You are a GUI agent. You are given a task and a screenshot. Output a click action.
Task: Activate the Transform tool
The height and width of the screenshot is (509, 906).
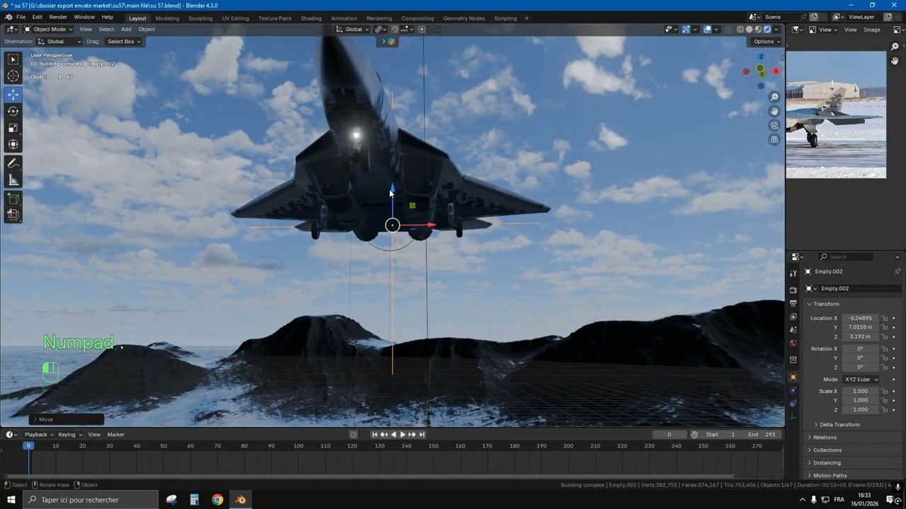click(13, 144)
